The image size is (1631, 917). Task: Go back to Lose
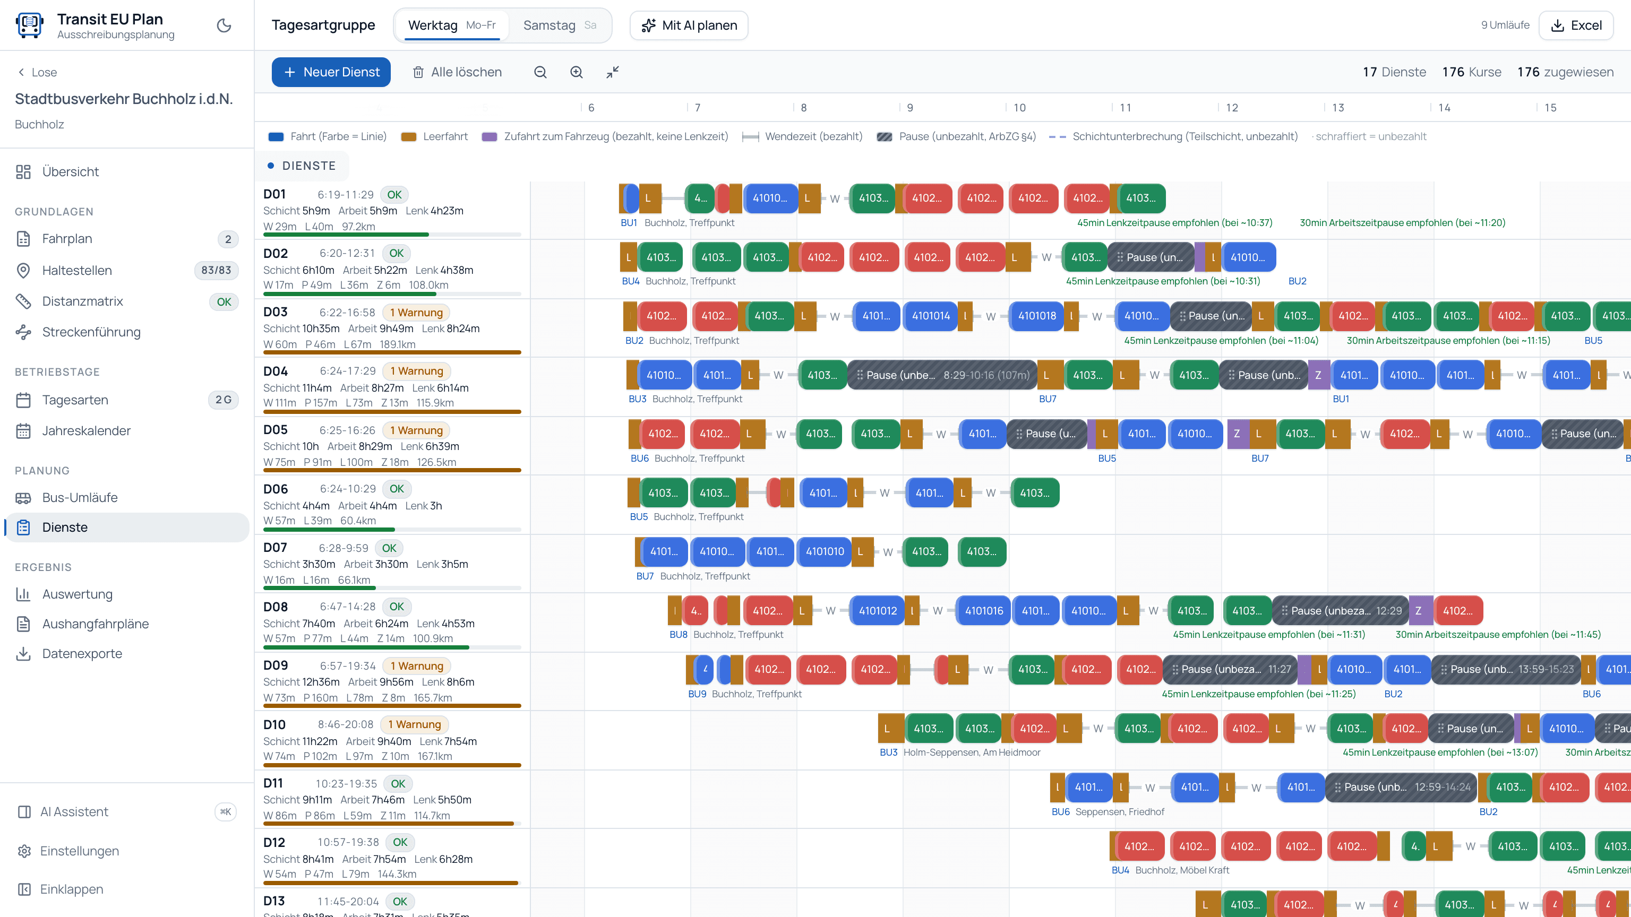pyautogui.click(x=37, y=72)
